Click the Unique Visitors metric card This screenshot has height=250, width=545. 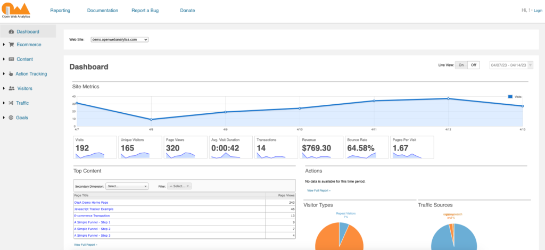[x=140, y=147]
